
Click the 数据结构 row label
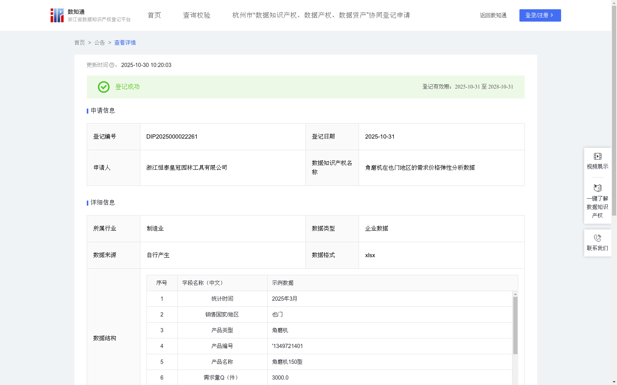pos(105,338)
